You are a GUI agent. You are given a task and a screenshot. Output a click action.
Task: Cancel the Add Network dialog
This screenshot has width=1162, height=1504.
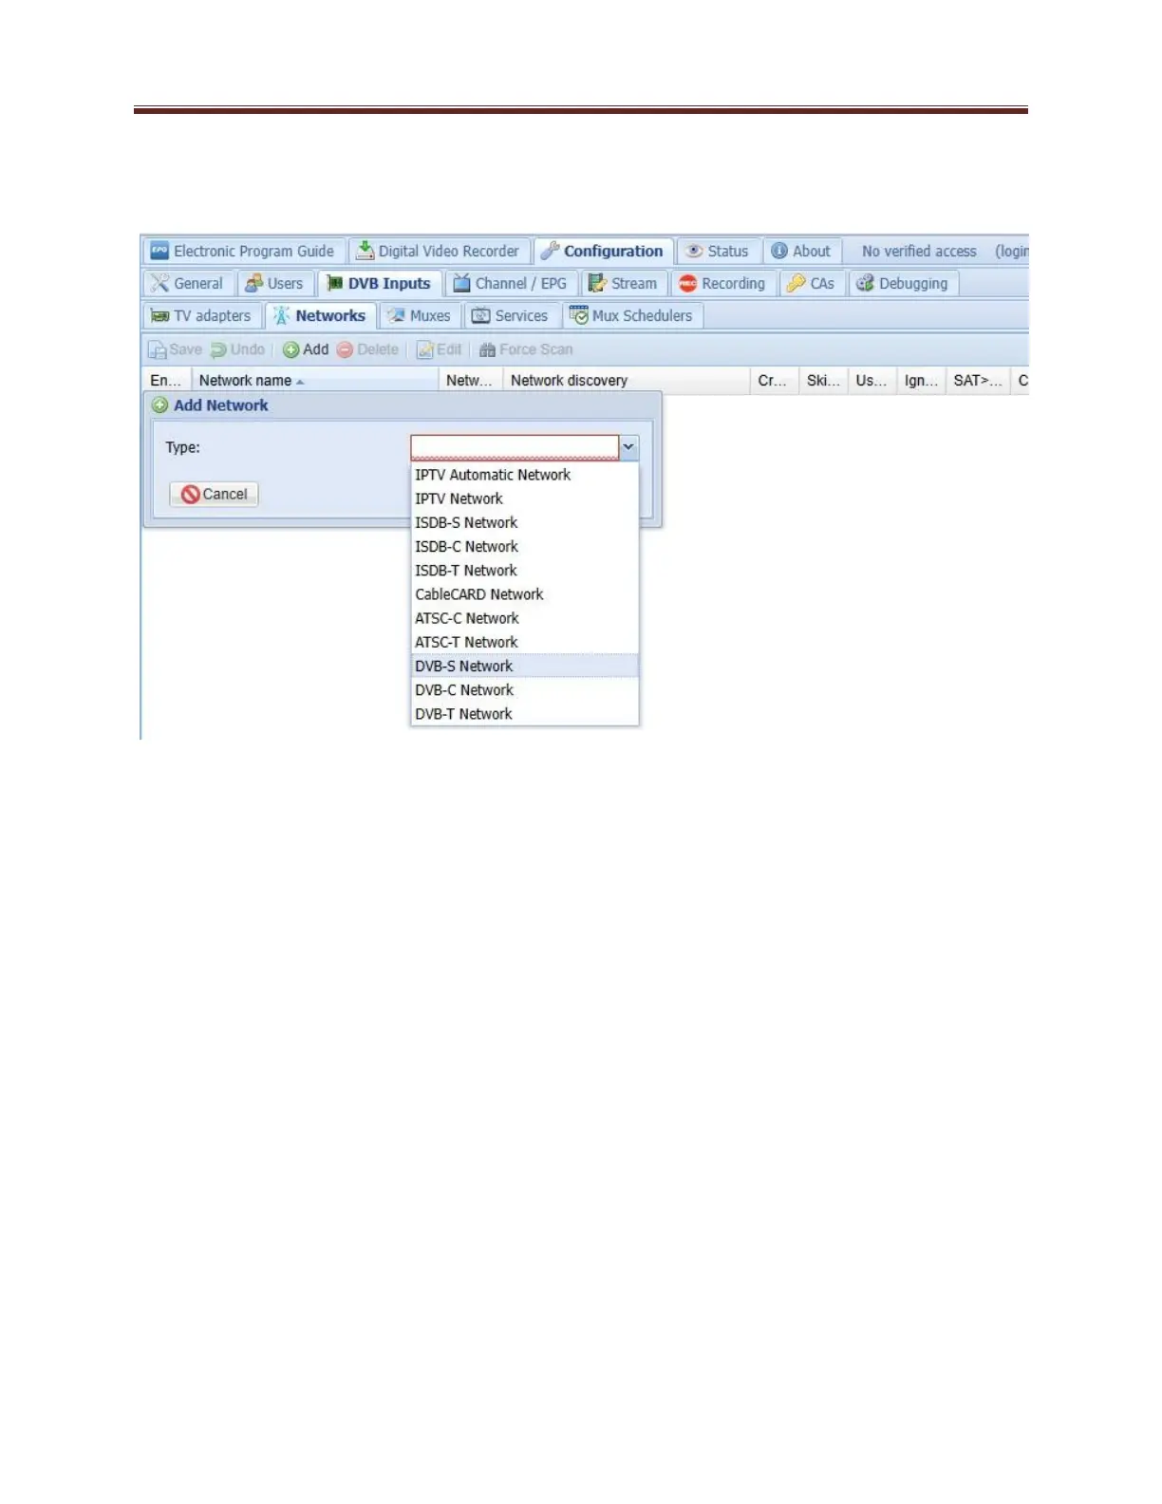pyautogui.click(x=215, y=495)
